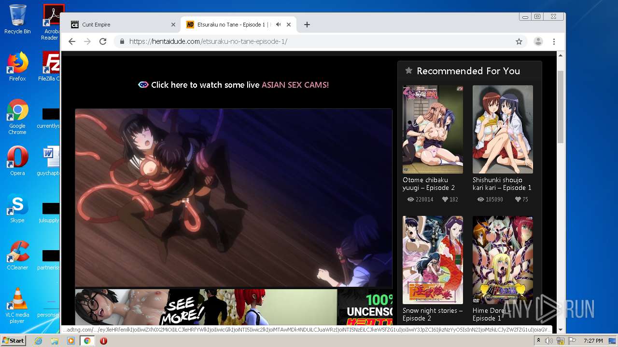Image resolution: width=618 pixels, height=347 pixels.
Task: Open Internet Explorer from the taskbar
Action: [38, 341]
